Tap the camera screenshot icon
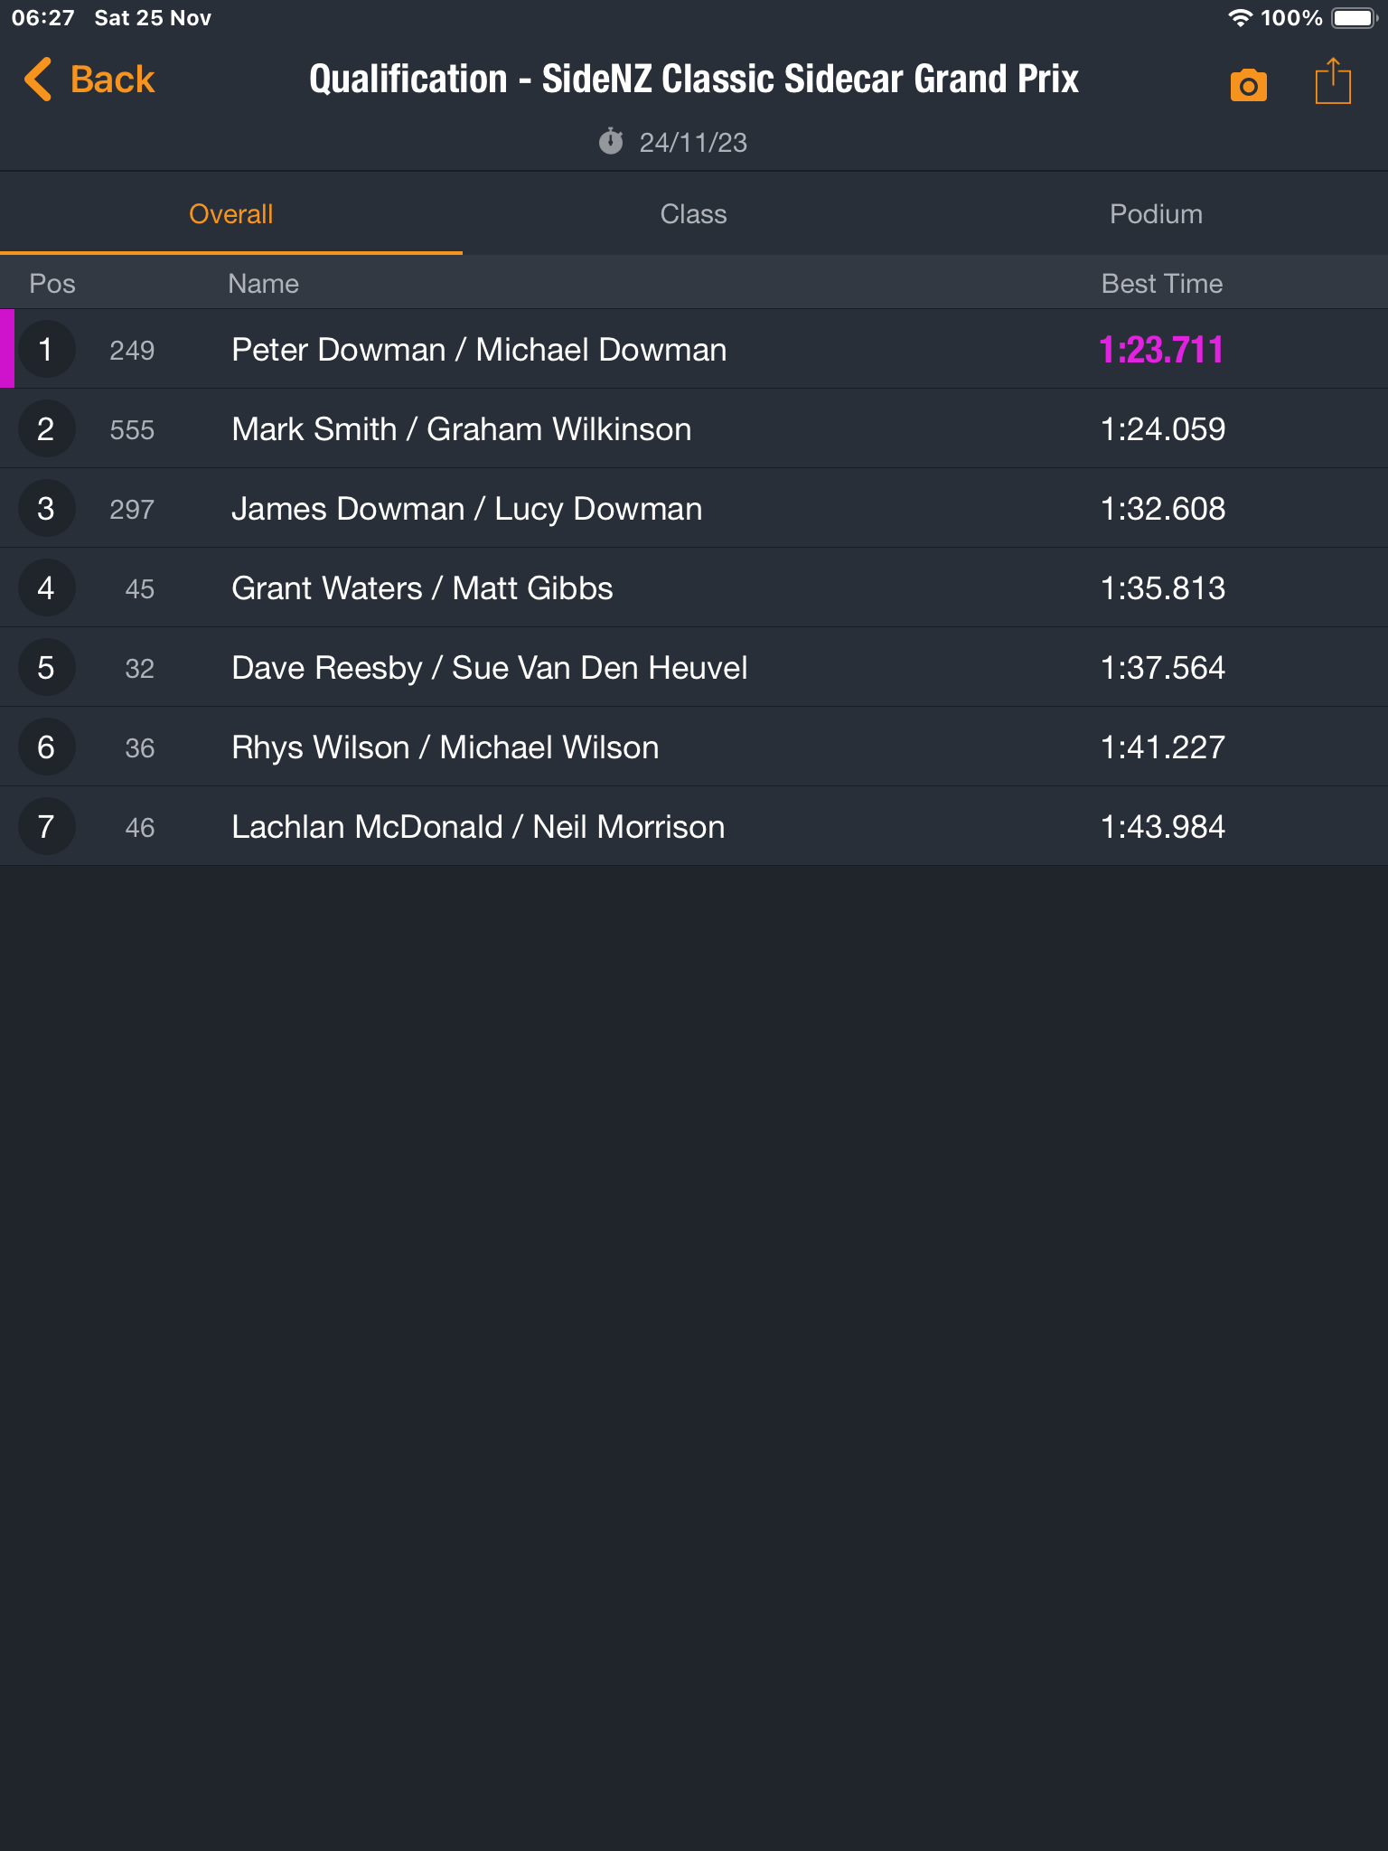This screenshot has height=1851, width=1388. [1248, 85]
